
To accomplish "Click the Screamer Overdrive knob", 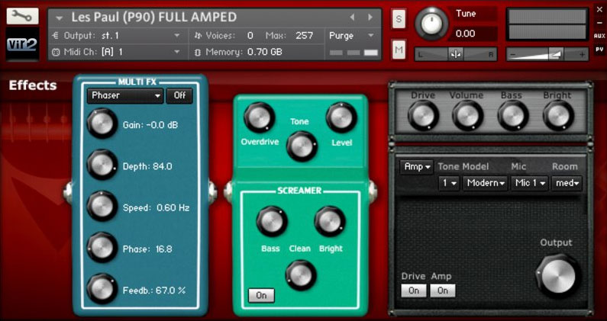I will coord(259,117).
